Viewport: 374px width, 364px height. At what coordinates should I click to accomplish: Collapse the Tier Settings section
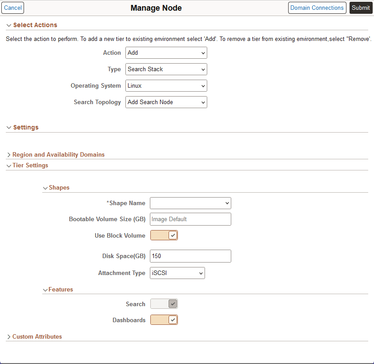pos(9,165)
